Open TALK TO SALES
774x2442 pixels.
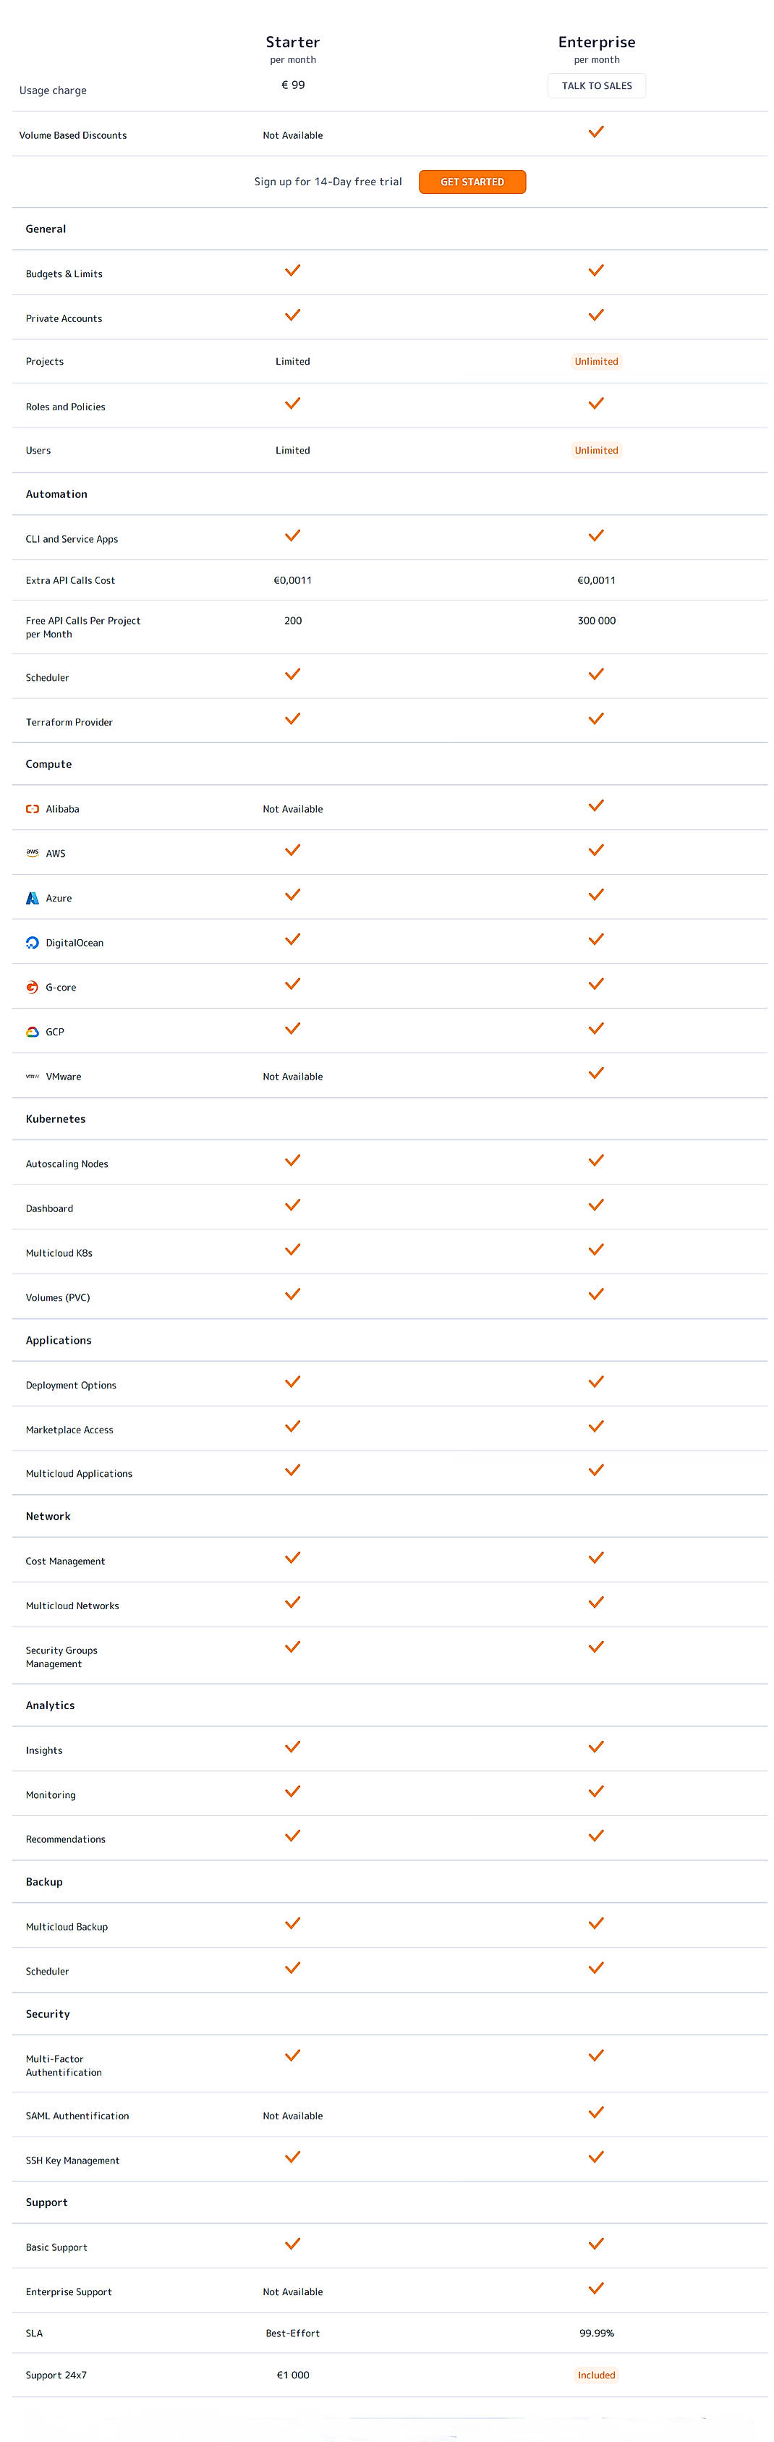tap(596, 85)
